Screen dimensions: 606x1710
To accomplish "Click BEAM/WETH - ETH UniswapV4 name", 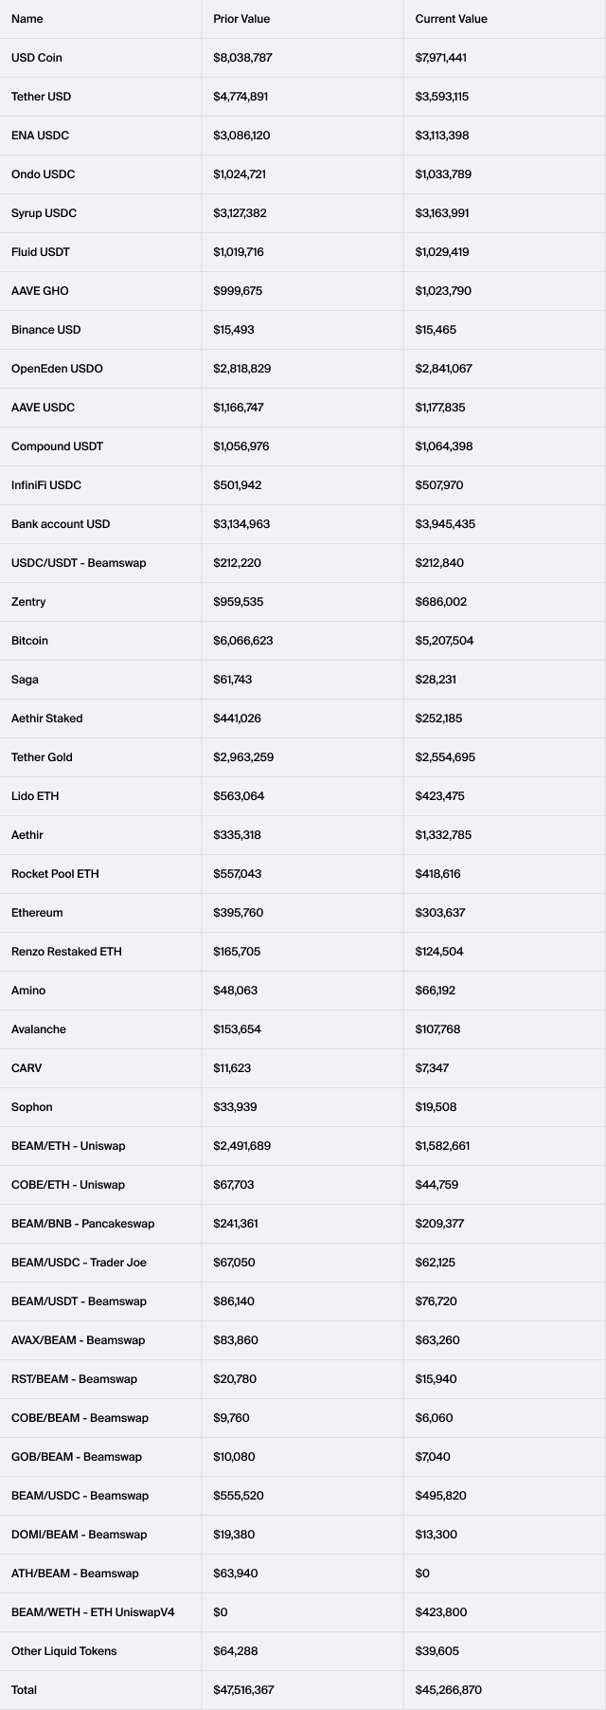I will 93,1612.
